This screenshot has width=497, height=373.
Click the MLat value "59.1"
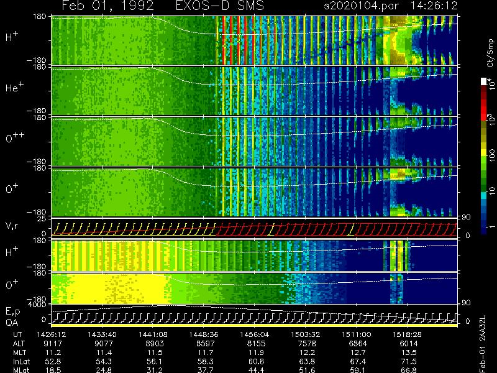click(x=358, y=370)
